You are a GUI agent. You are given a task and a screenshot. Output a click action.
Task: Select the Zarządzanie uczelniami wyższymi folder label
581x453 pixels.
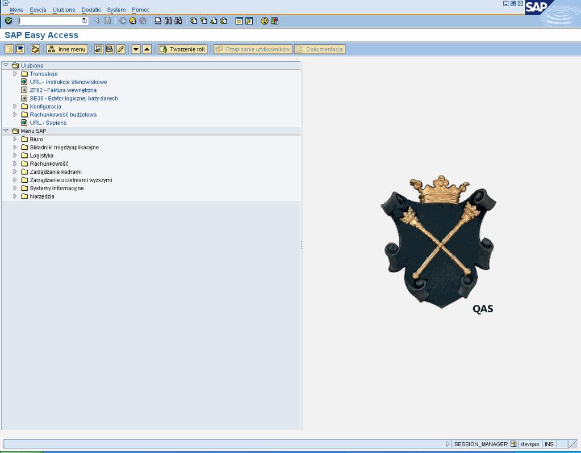(71, 179)
